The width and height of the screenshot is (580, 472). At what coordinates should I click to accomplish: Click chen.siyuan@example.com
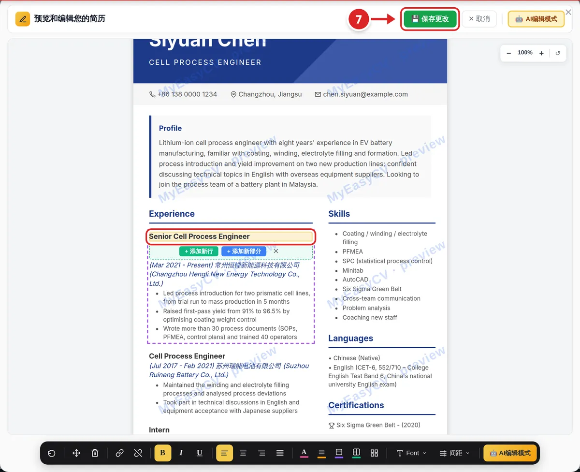coord(365,94)
